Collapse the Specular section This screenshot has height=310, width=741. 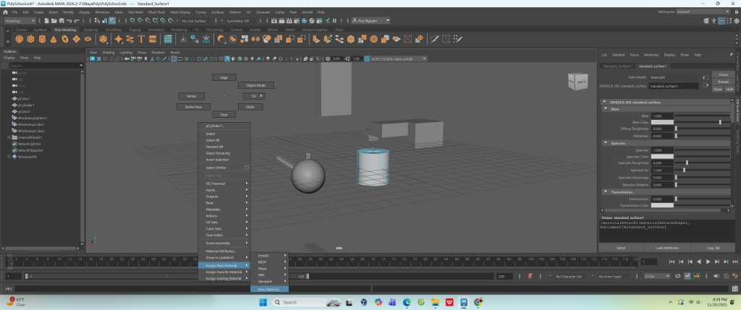pos(604,143)
